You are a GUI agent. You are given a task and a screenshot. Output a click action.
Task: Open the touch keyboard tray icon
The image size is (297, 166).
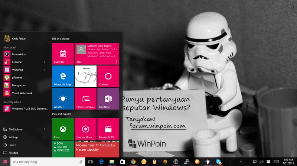pyautogui.click(x=276, y=162)
